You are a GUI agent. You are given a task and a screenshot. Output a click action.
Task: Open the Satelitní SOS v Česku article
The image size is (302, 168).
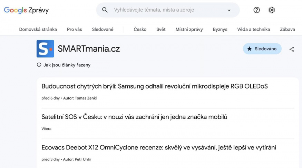[x=134, y=117]
